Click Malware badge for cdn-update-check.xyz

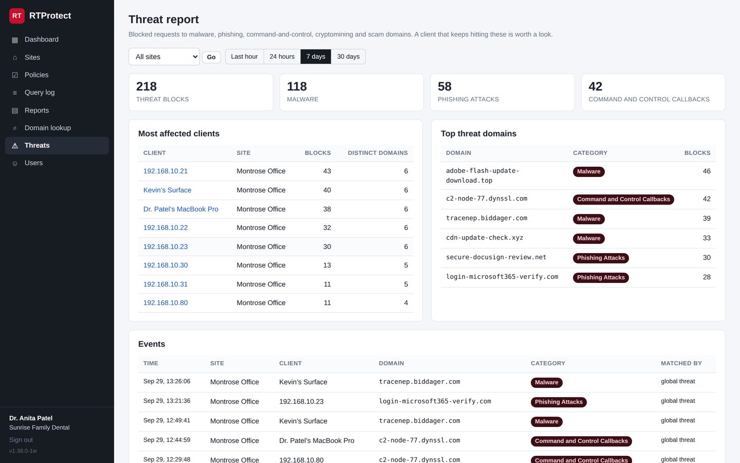coord(588,239)
